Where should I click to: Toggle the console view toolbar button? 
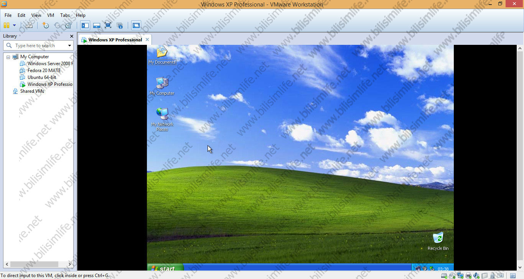[x=136, y=25]
